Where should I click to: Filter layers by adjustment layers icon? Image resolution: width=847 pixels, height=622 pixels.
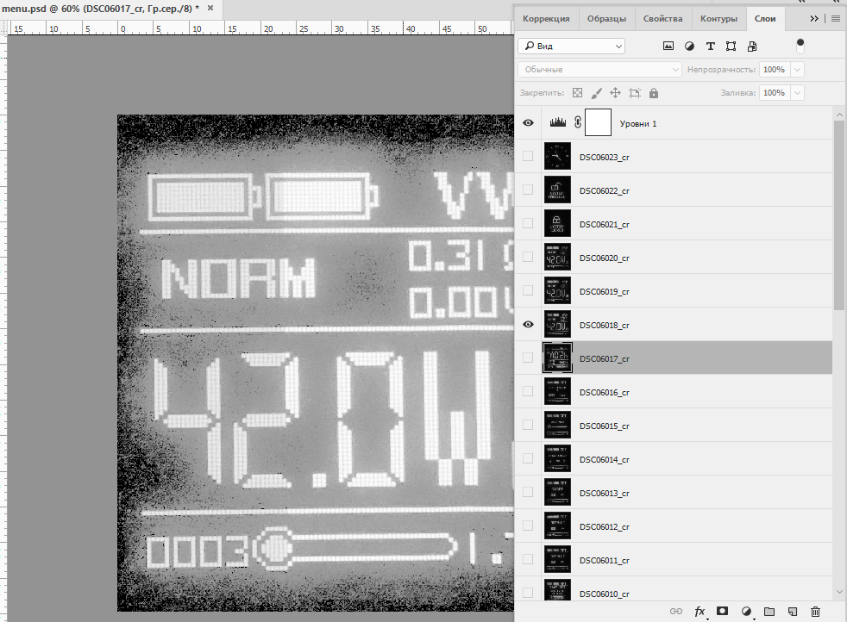pyautogui.click(x=689, y=47)
